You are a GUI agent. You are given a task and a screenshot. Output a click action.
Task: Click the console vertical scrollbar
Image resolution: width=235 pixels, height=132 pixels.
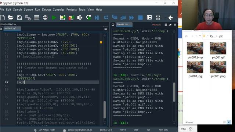[174, 92]
